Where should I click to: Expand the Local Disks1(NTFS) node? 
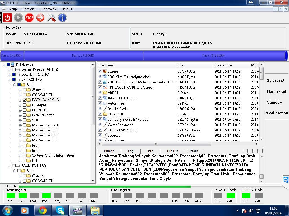pos(9,75)
